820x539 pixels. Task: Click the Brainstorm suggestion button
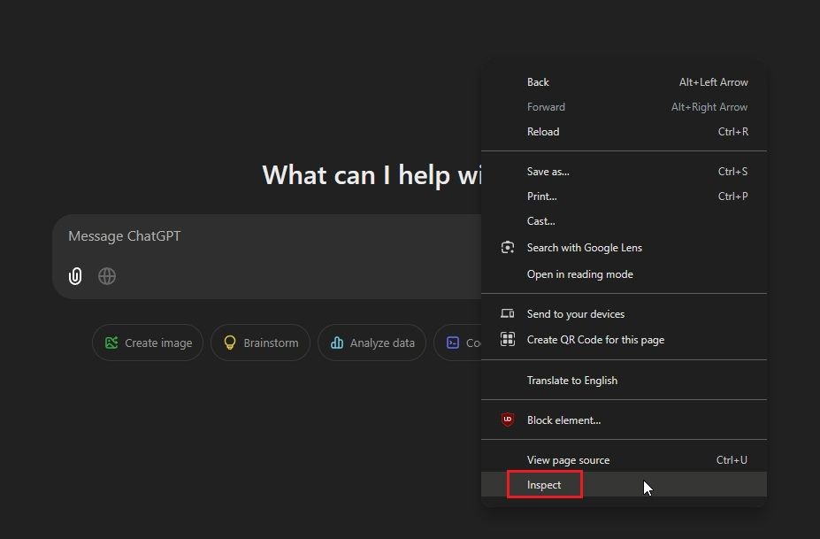pos(260,343)
